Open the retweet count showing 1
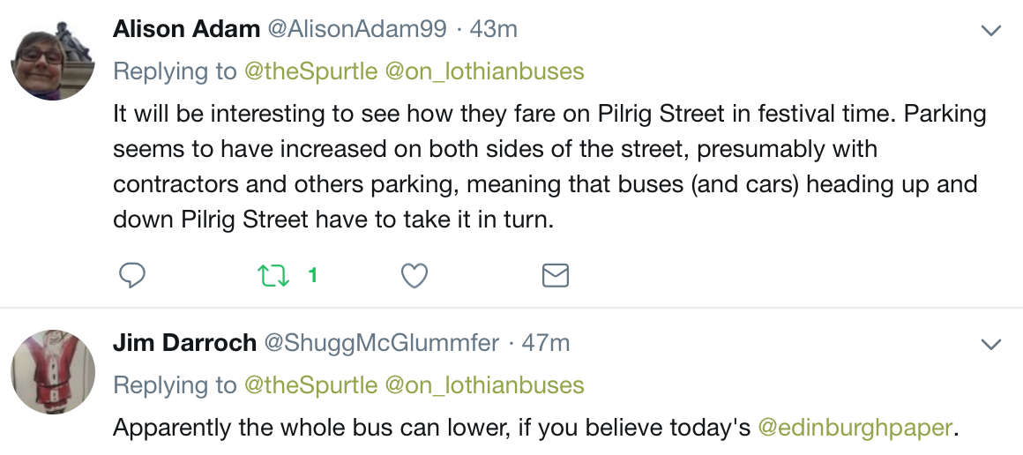 312,276
